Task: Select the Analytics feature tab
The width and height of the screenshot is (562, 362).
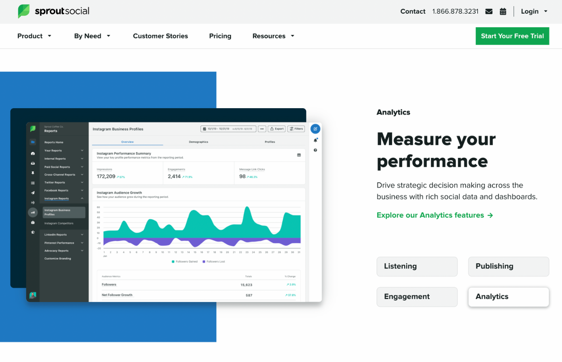Action: coord(509,297)
